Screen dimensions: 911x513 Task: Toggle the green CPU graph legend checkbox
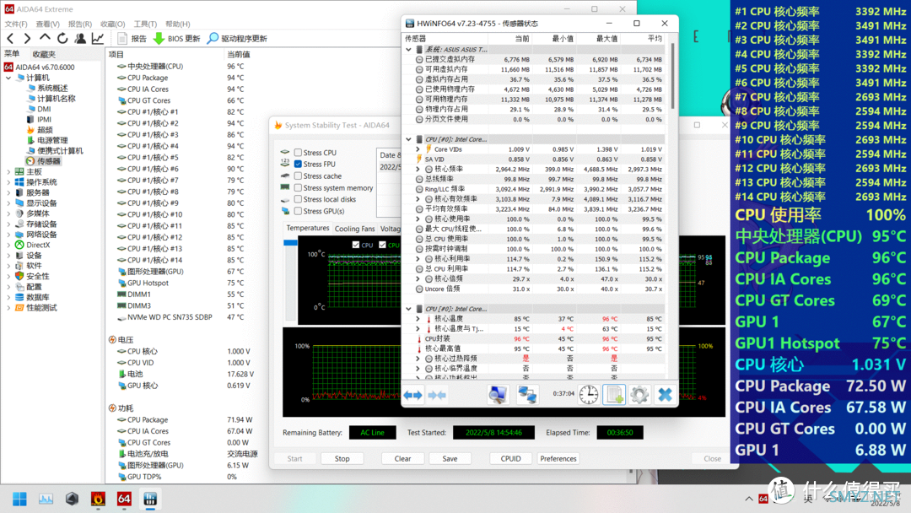(x=382, y=246)
